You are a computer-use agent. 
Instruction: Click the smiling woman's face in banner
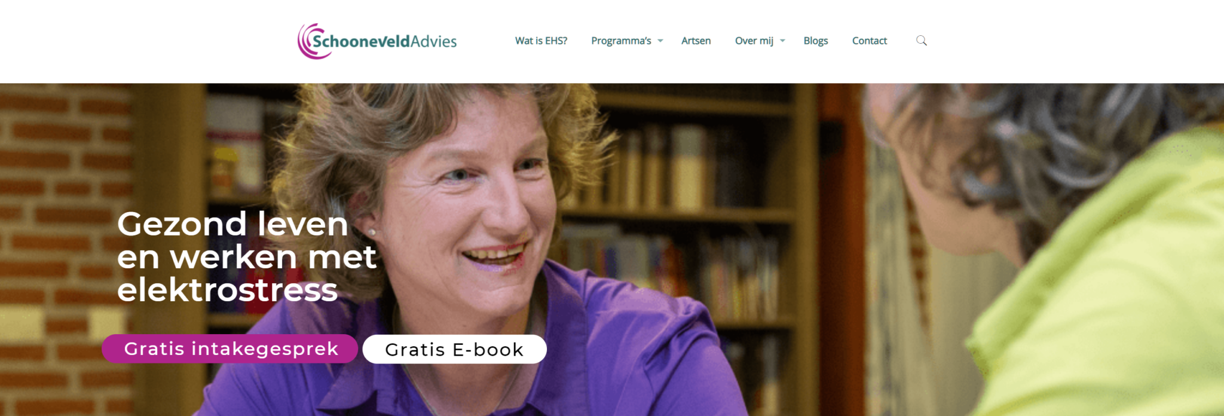click(466, 197)
